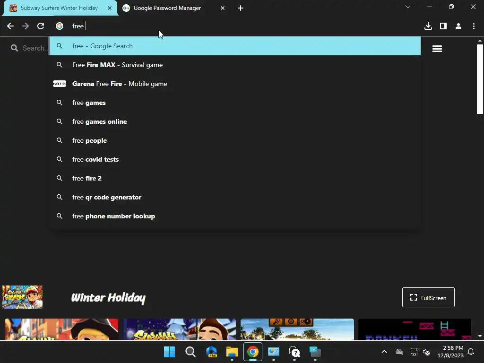Click the Winter Holiday heading
The height and width of the screenshot is (363, 484).
click(x=108, y=298)
